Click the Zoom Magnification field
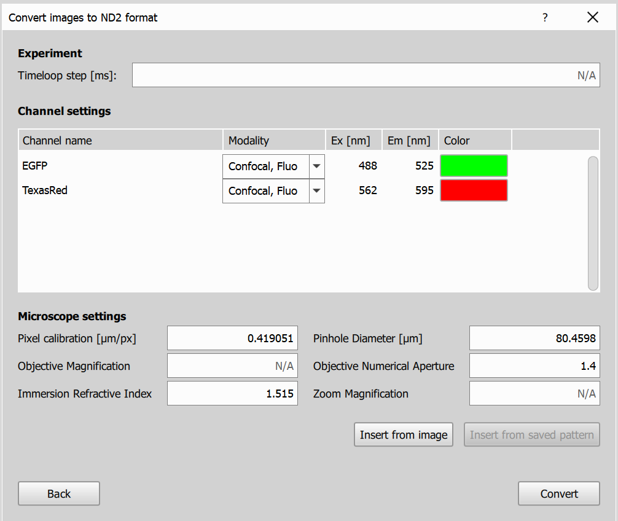 (x=534, y=393)
